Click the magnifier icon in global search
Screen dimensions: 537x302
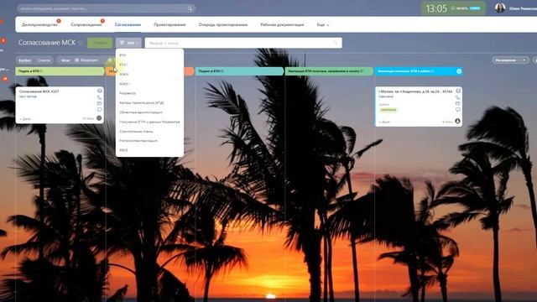click(x=190, y=8)
